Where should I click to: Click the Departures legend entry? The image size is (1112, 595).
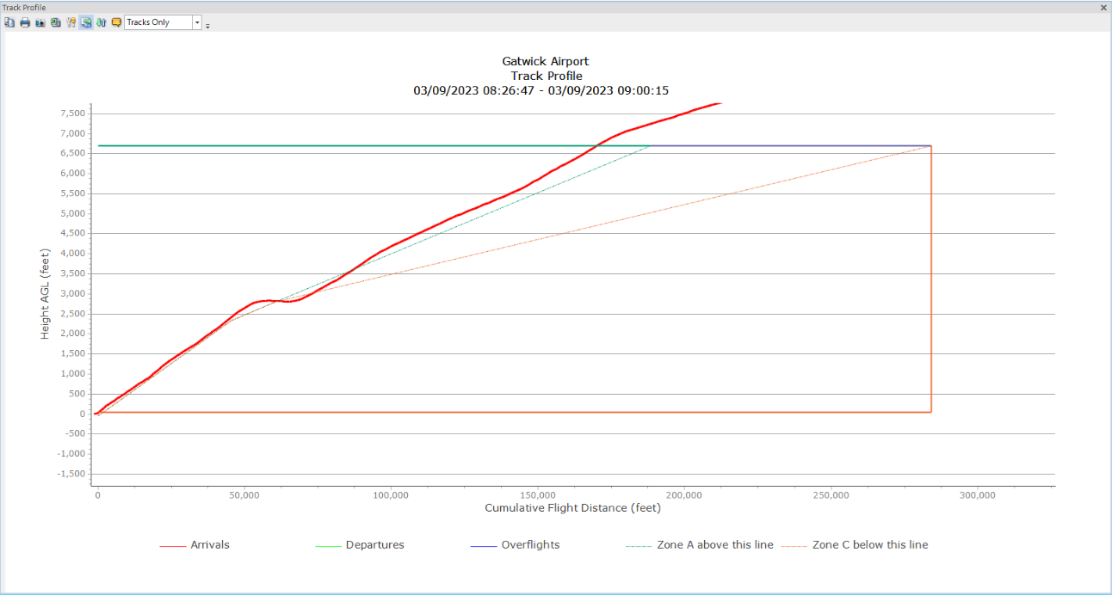[x=360, y=544]
